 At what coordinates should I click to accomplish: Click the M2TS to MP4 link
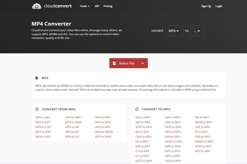143,161
